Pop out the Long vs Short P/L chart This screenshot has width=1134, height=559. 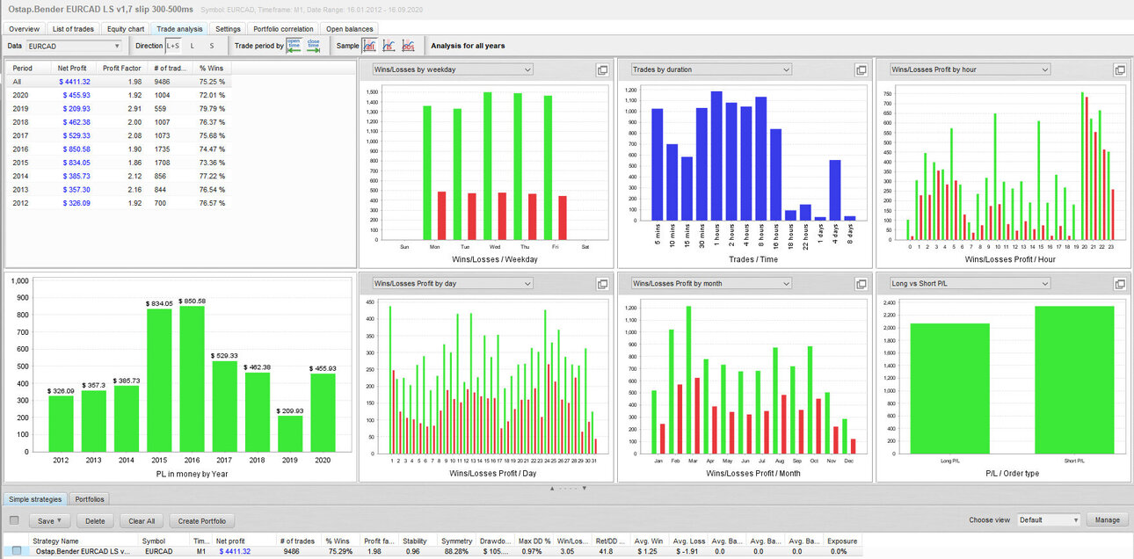(x=1120, y=284)
